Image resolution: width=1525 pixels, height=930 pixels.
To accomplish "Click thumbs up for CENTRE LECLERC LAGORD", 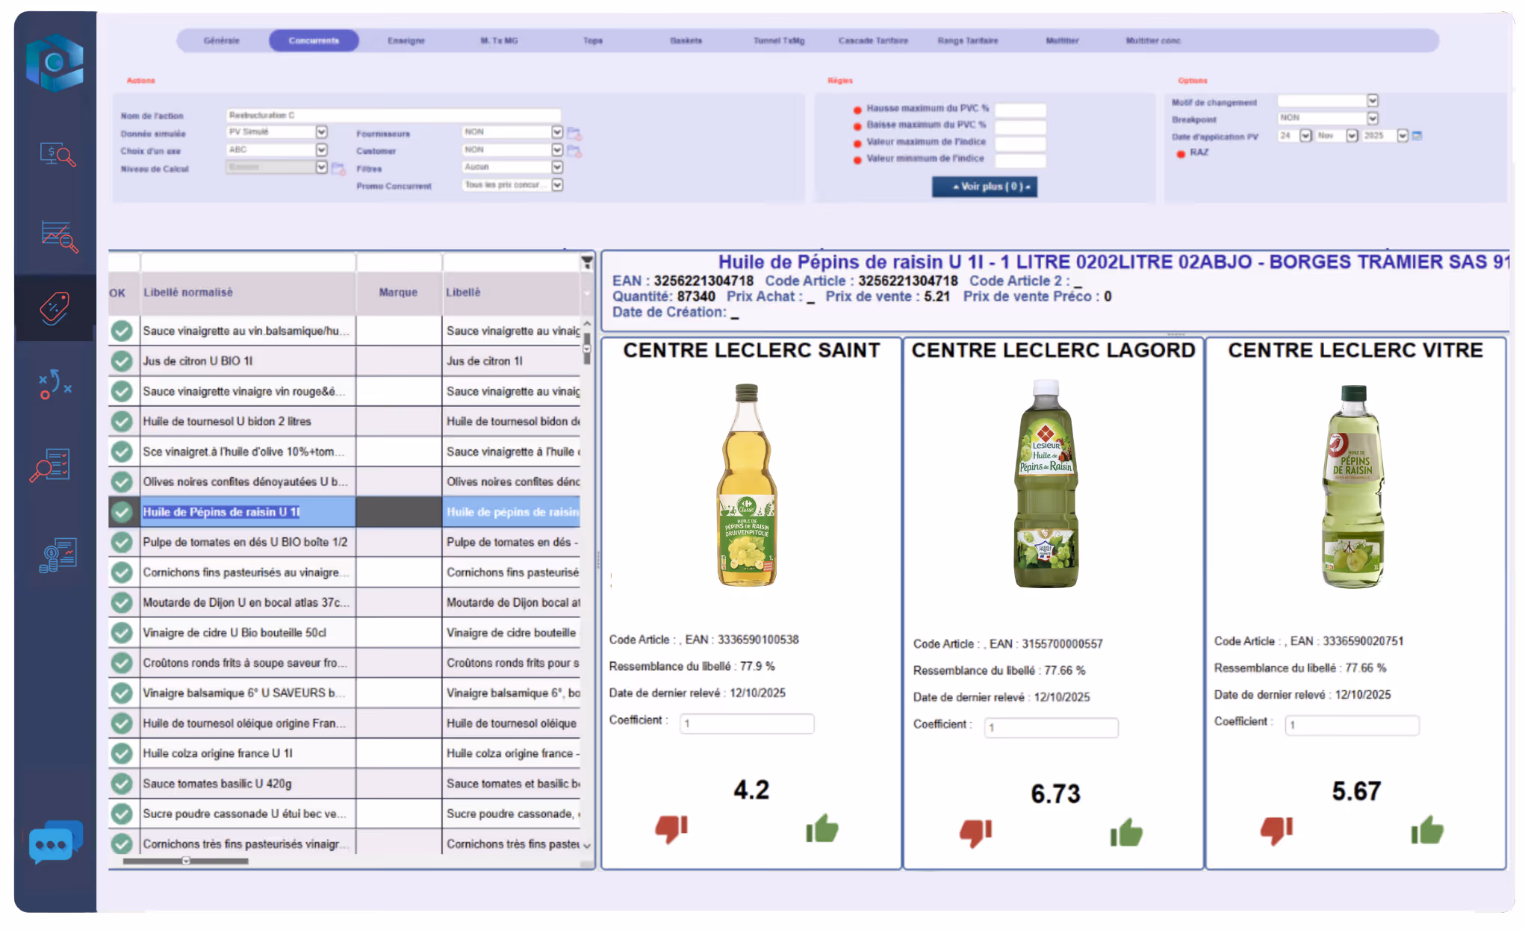I will (x=1125, y=832).
